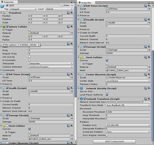Image resolution: width=154 pixels, height=145 pixels.
Task: Toggle Use Gravity checkbox
Action: [30, 57]
